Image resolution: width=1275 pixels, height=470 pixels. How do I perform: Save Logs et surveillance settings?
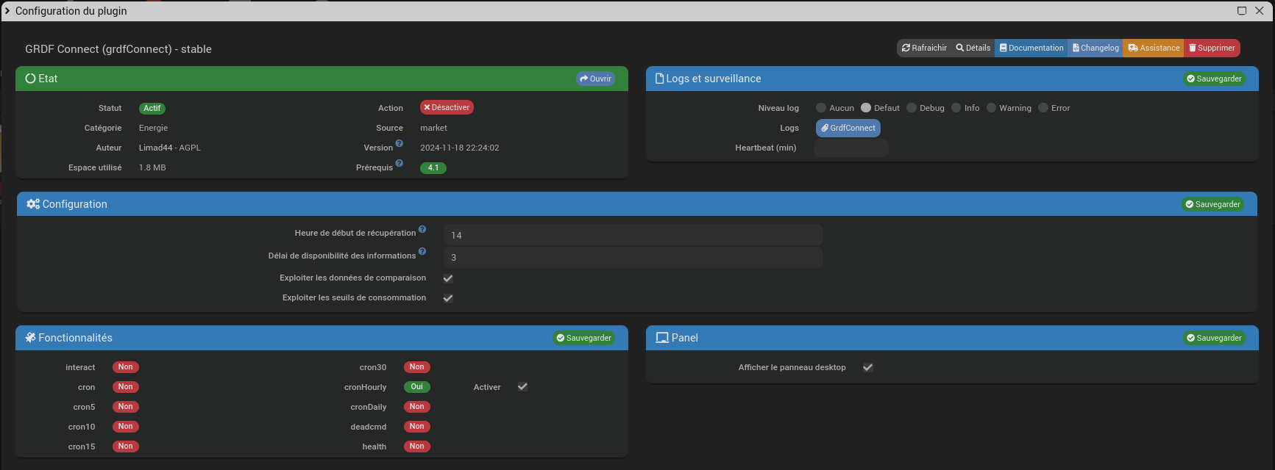coord(1214,79)
